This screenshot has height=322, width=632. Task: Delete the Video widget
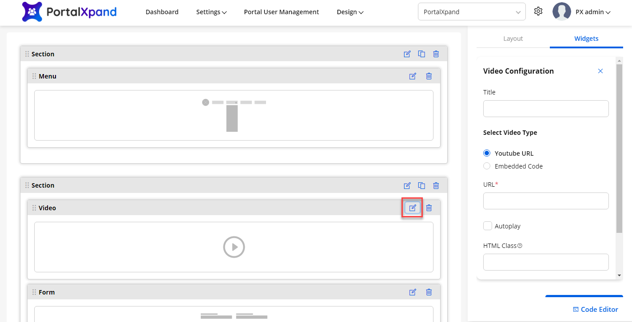point(429,208)
